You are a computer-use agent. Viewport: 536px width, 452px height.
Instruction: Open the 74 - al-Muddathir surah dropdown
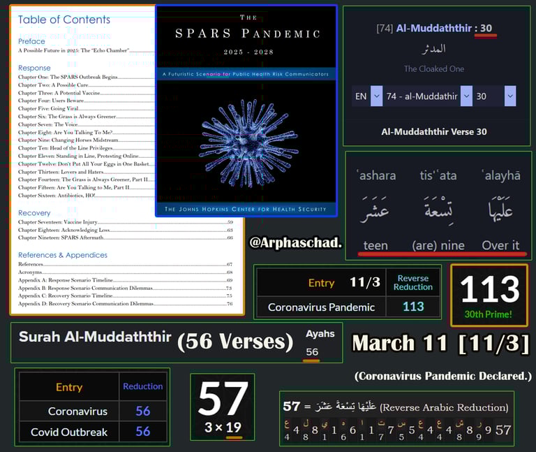466,96
